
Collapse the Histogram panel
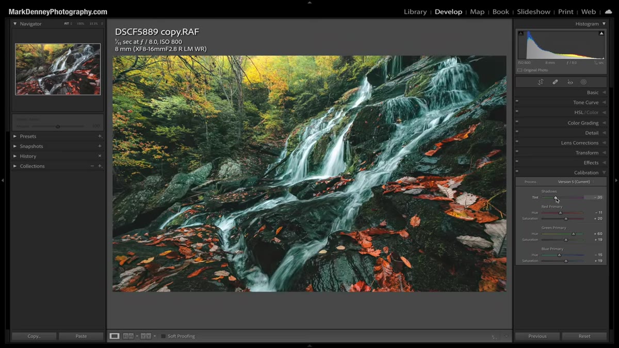[x=604, y=24]
